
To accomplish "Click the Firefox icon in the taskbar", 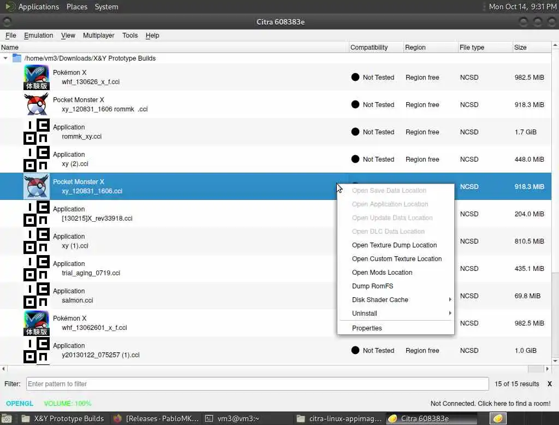I will [117, 418].
